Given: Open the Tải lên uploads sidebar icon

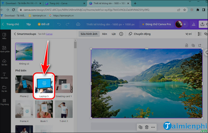Looking at the screenshot, I should tap(4, 63).
